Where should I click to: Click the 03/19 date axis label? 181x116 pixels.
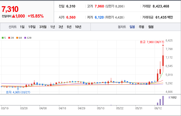pos(4,108)
